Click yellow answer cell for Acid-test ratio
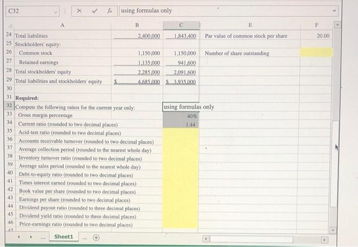358x247 pixels. pos(181,133)
